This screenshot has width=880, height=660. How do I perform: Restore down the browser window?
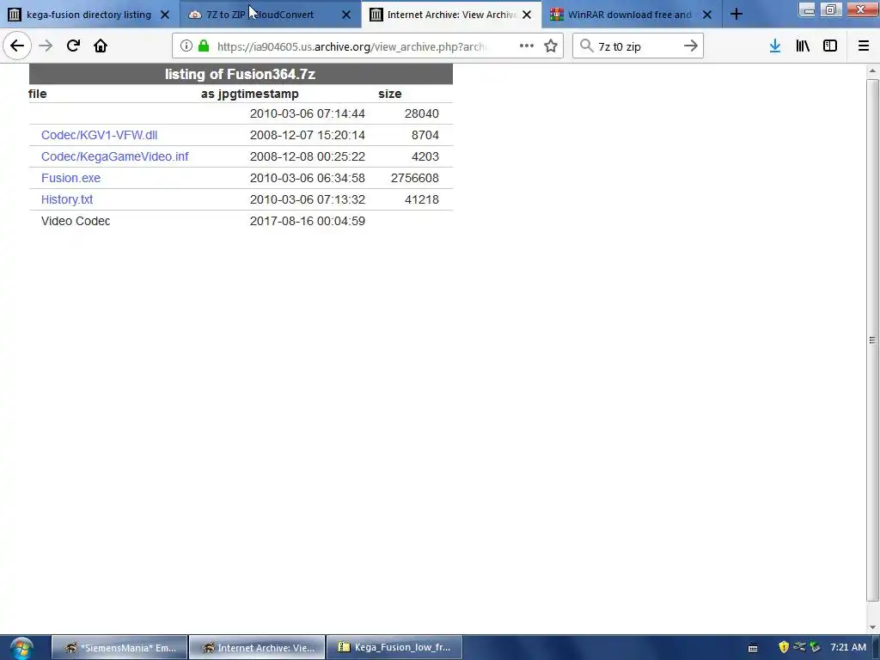[831, 9]
